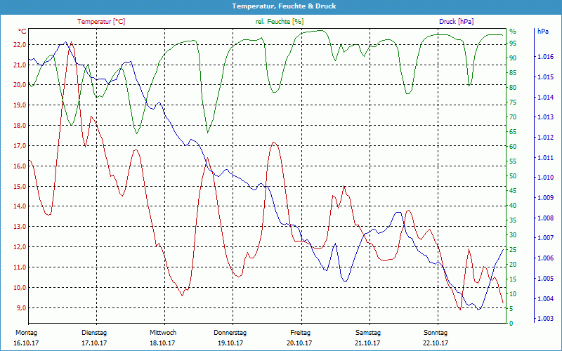
Task: Click the Montag day label
Action: click(26, 333)
